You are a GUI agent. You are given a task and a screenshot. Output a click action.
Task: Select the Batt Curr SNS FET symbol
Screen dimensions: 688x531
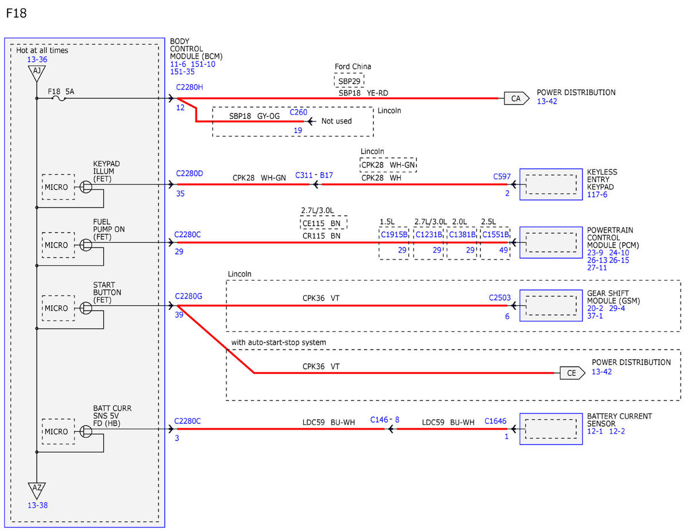coord(85,431)
